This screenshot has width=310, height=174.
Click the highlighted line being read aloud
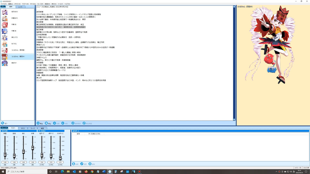point(61,27)
